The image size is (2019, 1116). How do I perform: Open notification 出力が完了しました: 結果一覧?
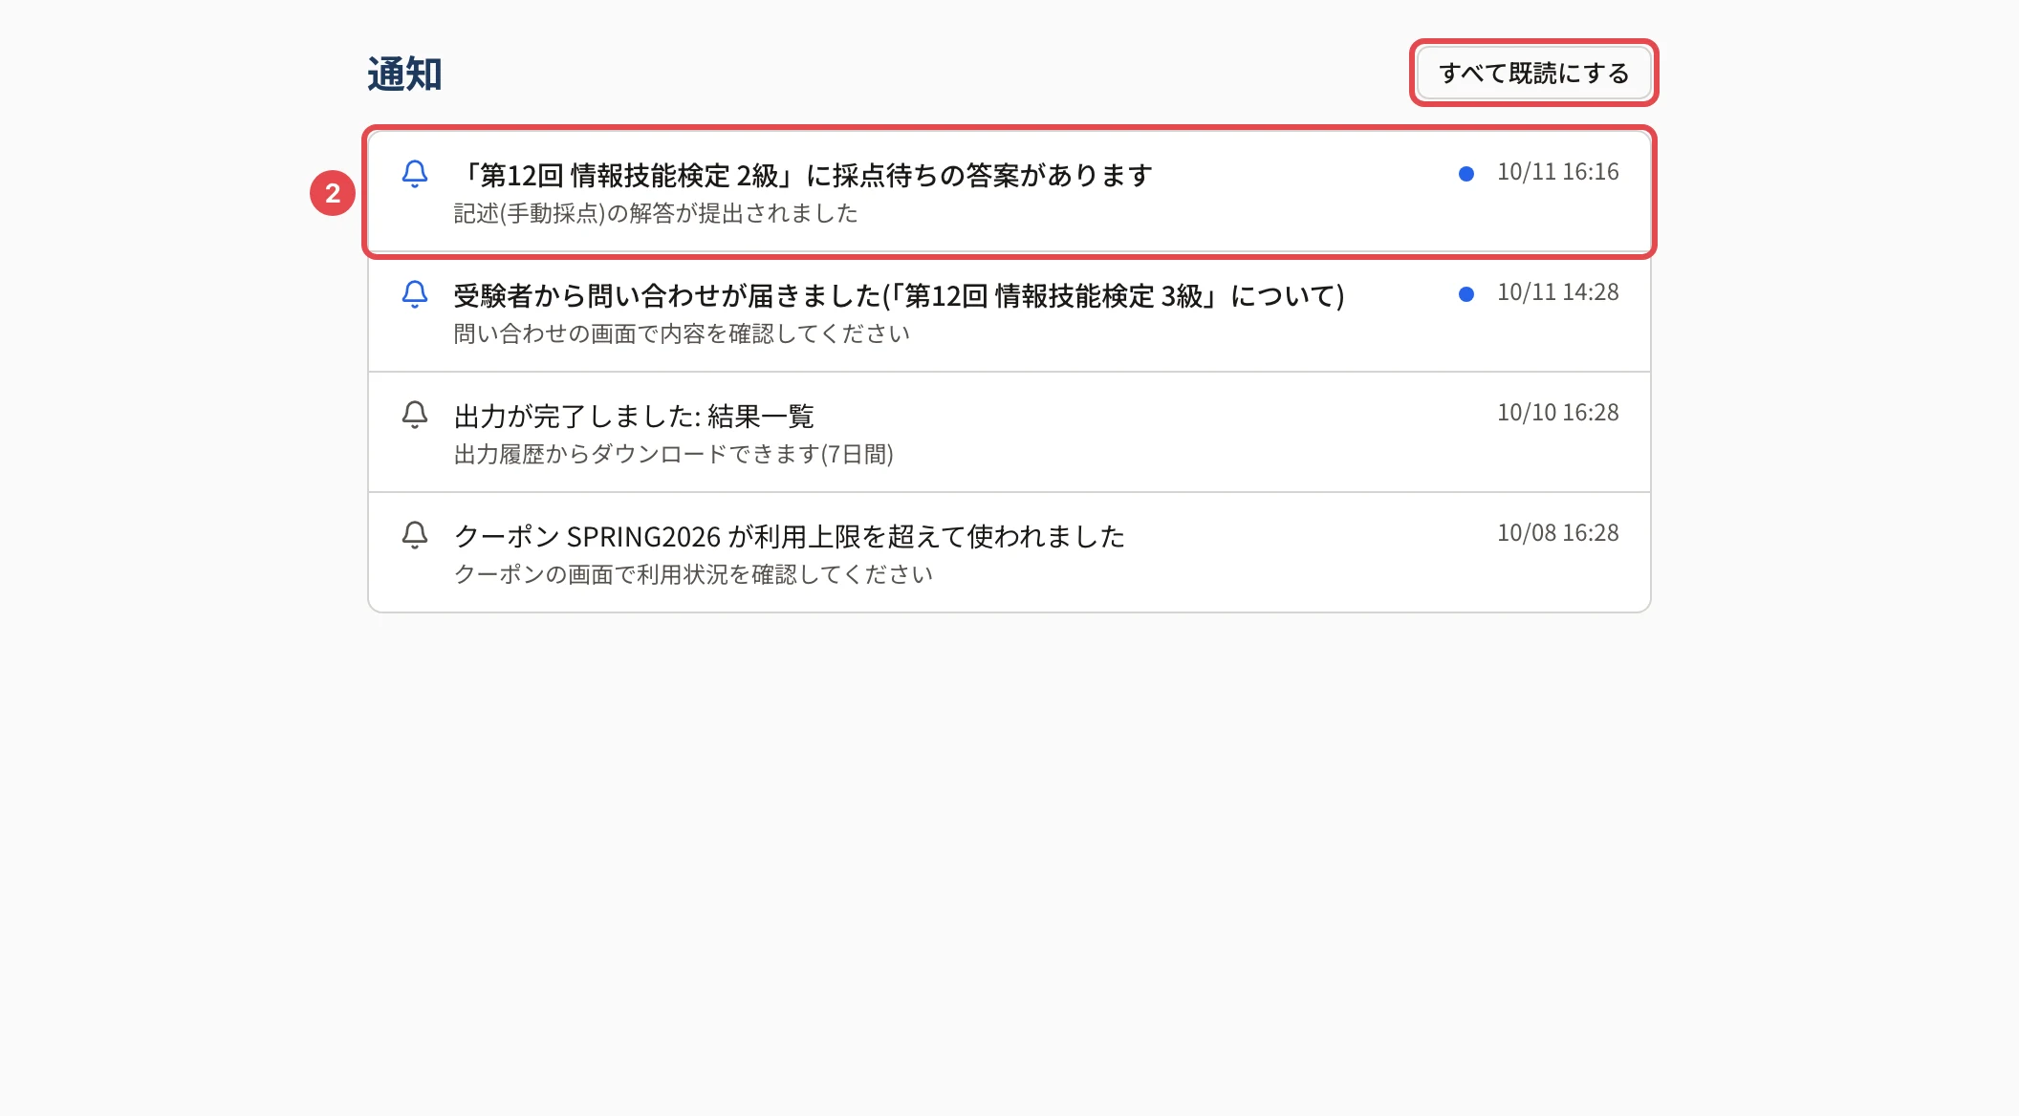click(1009, 433)
